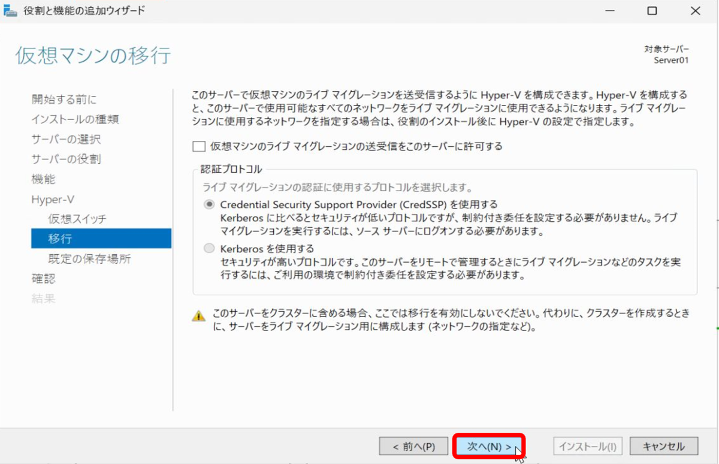
Task: Click the 認証プロトコル group label
Action: [231, 169]
